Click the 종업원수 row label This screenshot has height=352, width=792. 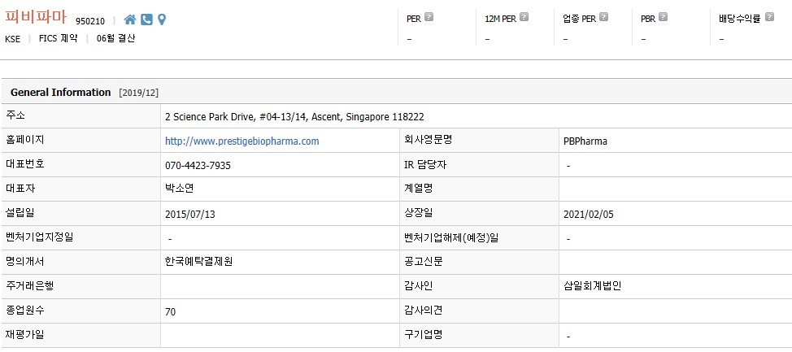click(x=25, y=310)
